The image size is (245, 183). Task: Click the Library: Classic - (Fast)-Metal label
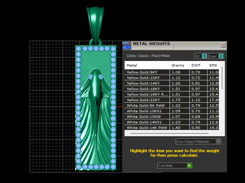coord(148,56)
